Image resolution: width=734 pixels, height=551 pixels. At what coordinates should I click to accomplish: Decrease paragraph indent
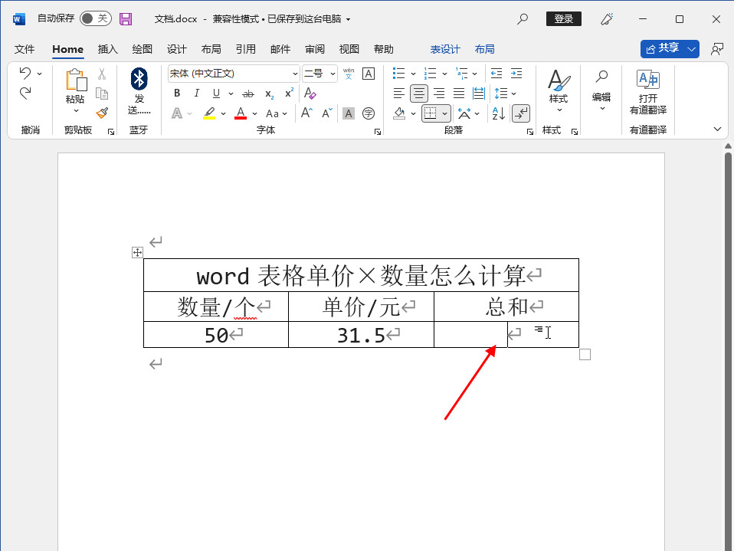point(496,74)
